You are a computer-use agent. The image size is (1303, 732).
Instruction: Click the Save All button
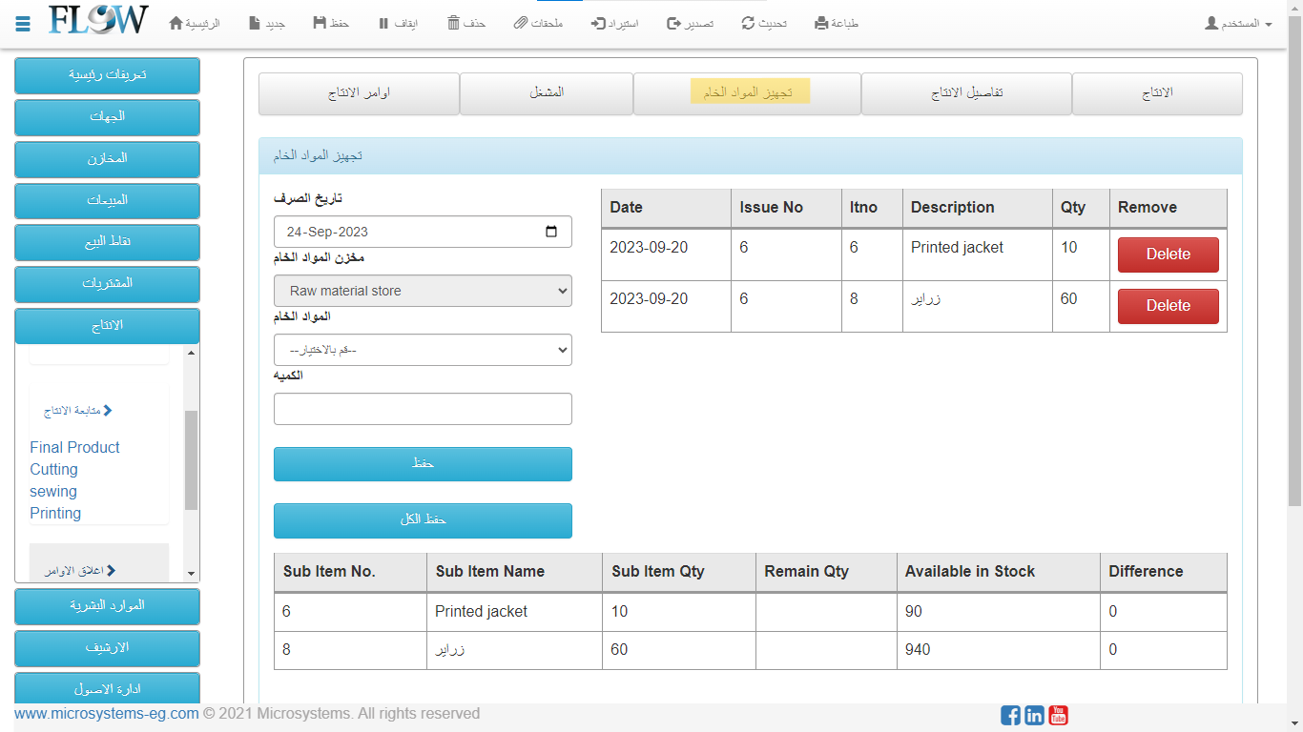coord(423,520)
